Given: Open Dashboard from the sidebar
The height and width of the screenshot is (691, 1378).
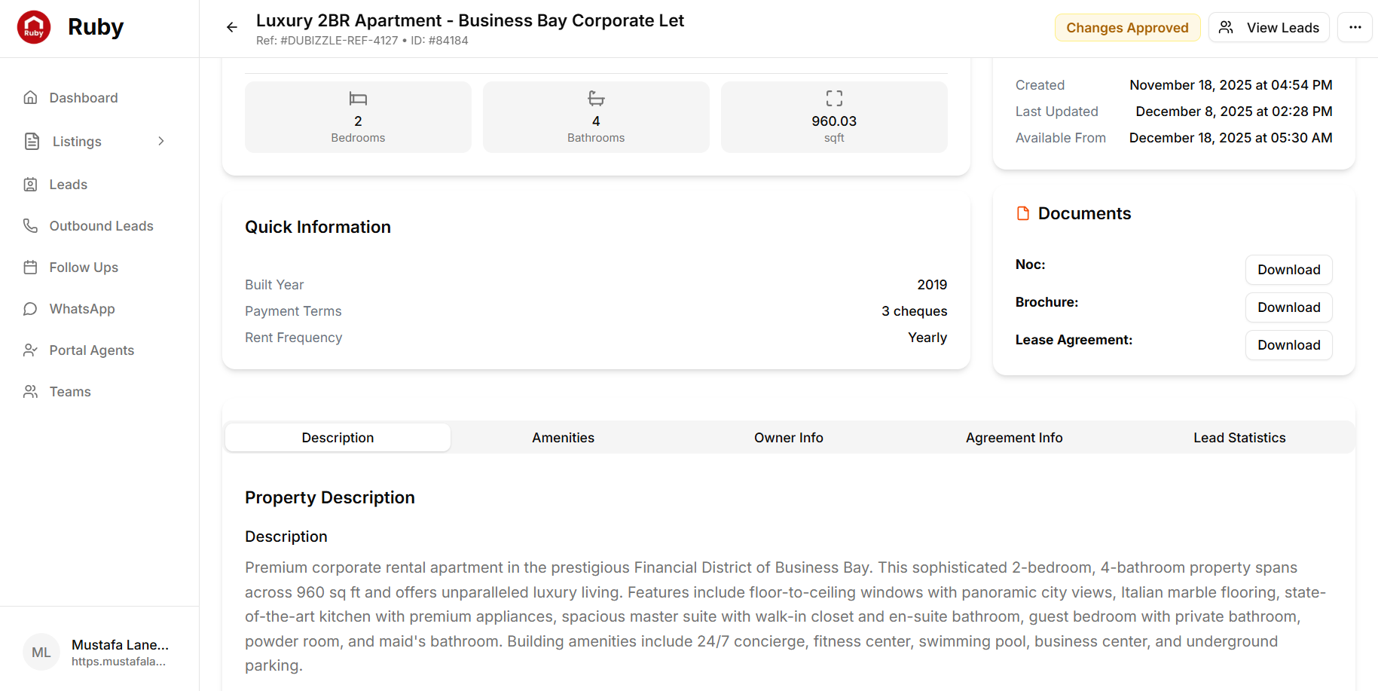Looking at the screenshot, I should click(x=83, y=98).
